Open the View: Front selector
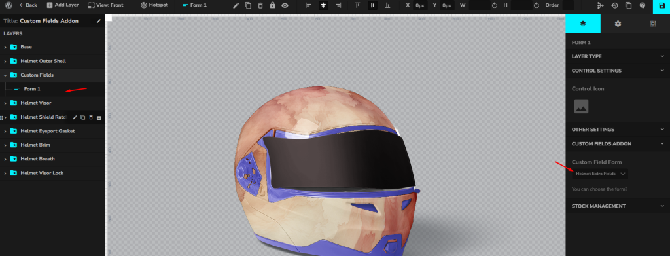This screenshot has height=256, width=670. 105,5
